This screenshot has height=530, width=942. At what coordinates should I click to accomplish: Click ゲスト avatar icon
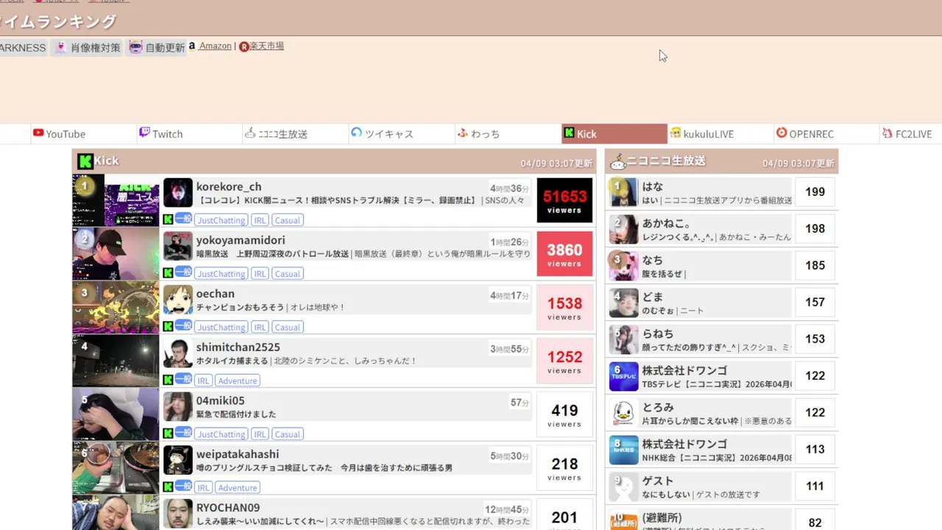pyautogui.click(x=623, y=487)
